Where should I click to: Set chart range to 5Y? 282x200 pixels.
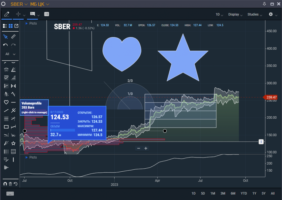[264, 193]
